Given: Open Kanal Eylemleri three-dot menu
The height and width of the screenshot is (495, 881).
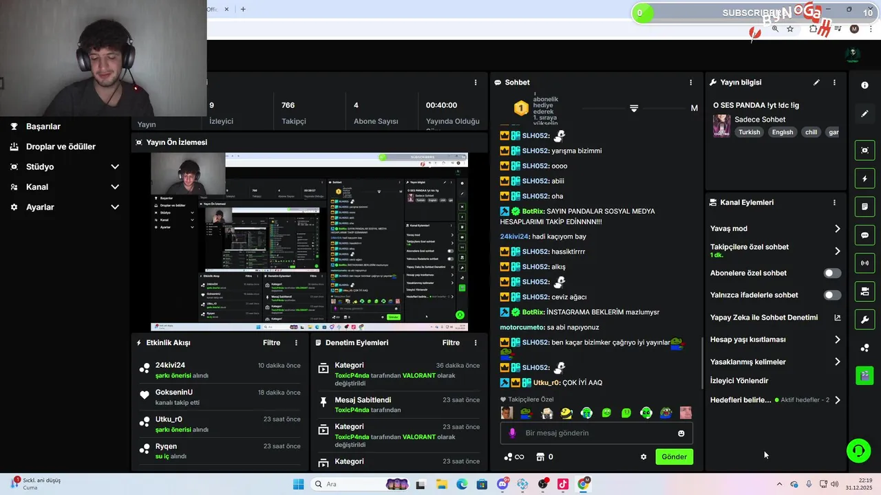Looking at the screenshot, I should point(834,203).
